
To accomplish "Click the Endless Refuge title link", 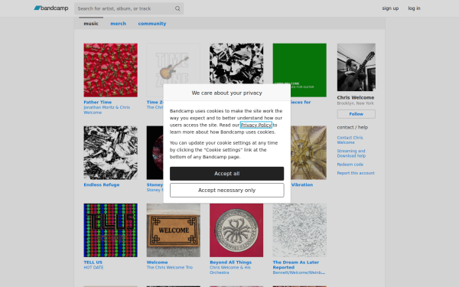I will (x=102, y=184).
